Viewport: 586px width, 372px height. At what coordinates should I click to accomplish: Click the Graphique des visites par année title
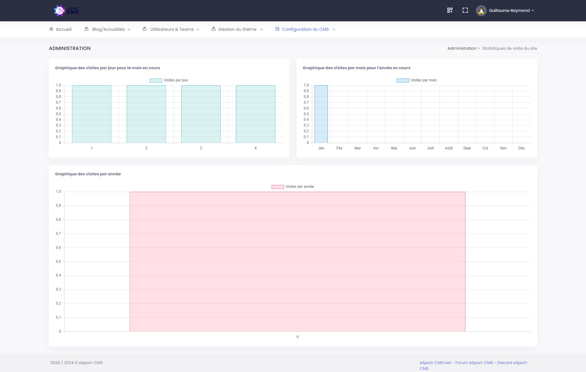tap(88, 174)
